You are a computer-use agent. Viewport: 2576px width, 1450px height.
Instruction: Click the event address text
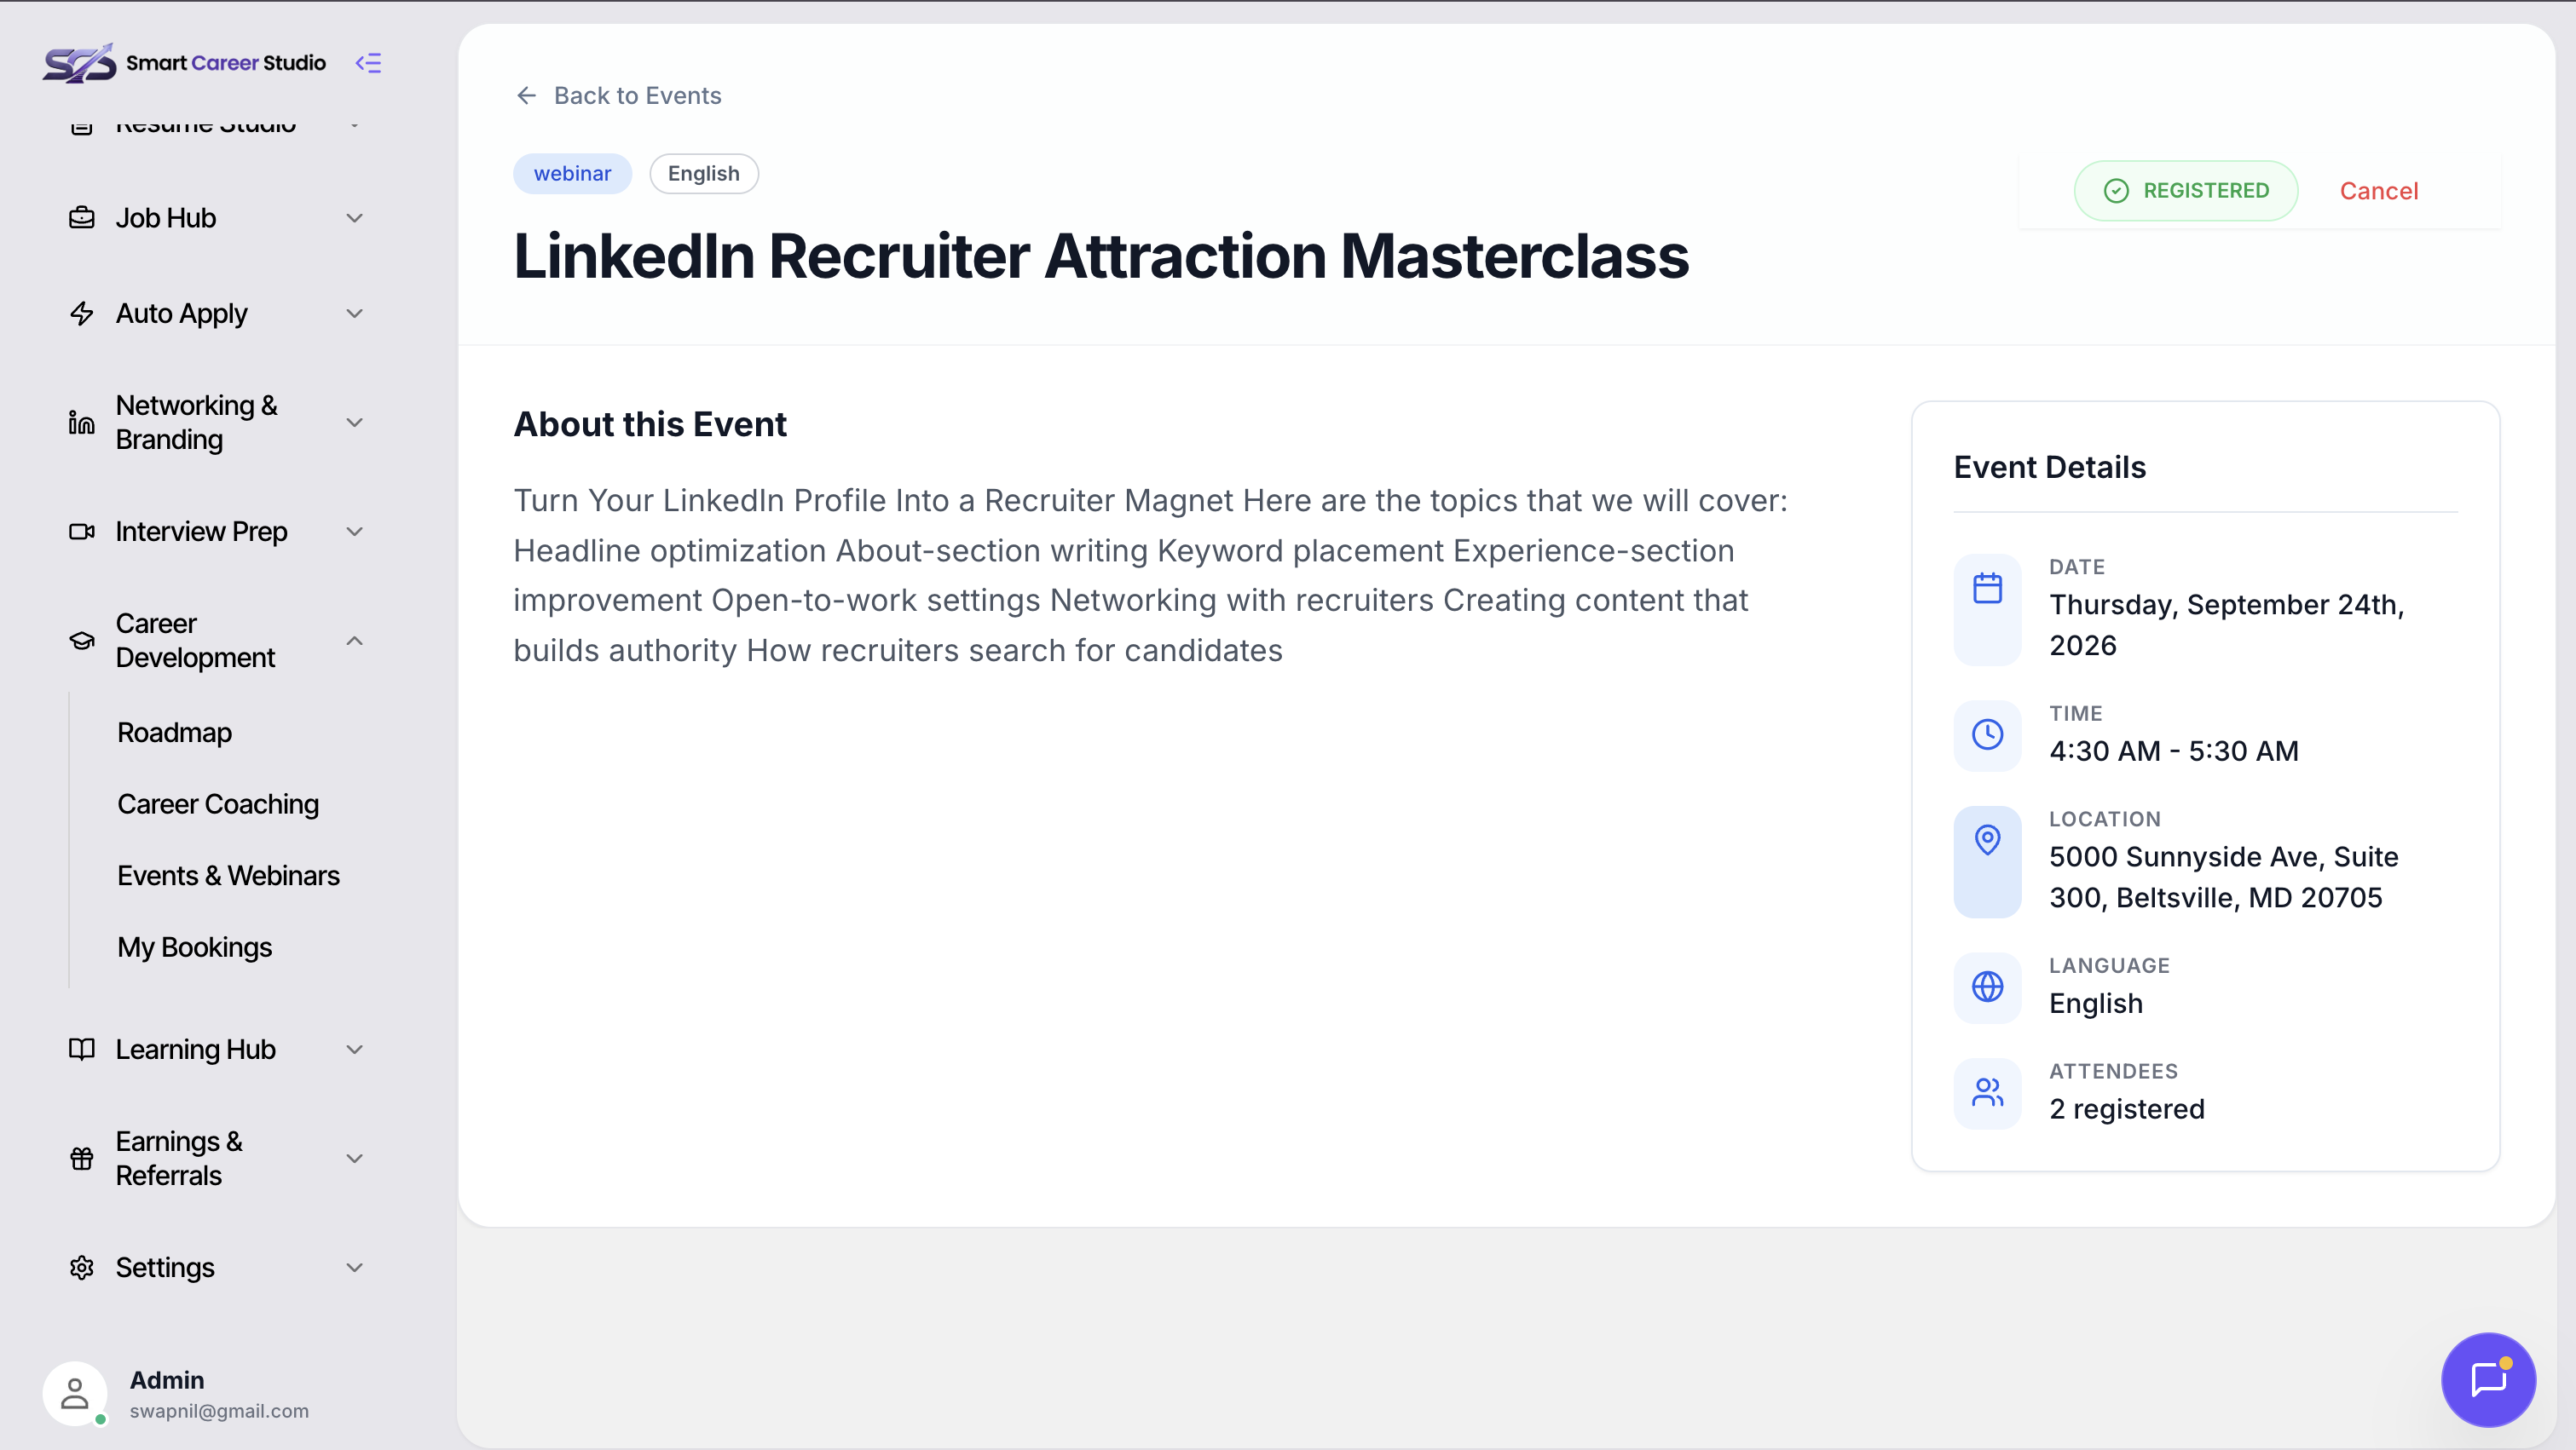point(2224,877)
